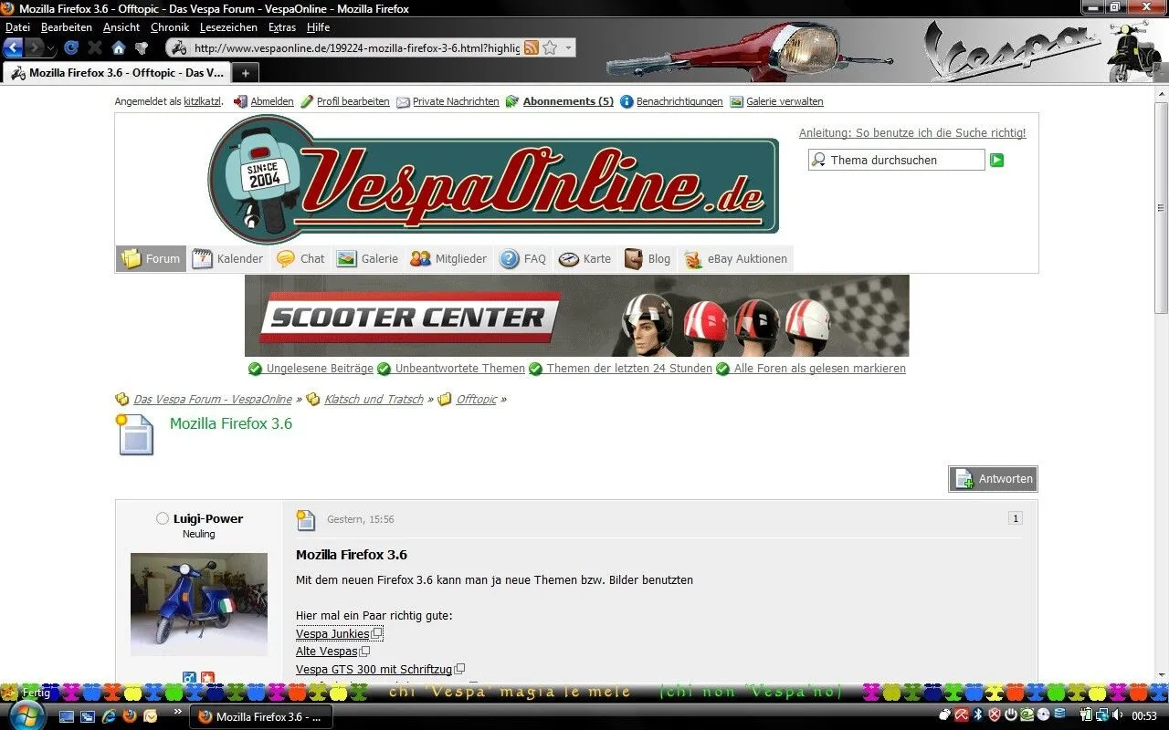Viewport: 1169px width, 730px height.
Task: Open the Chat navigation tab
Action: coord(300,259)
